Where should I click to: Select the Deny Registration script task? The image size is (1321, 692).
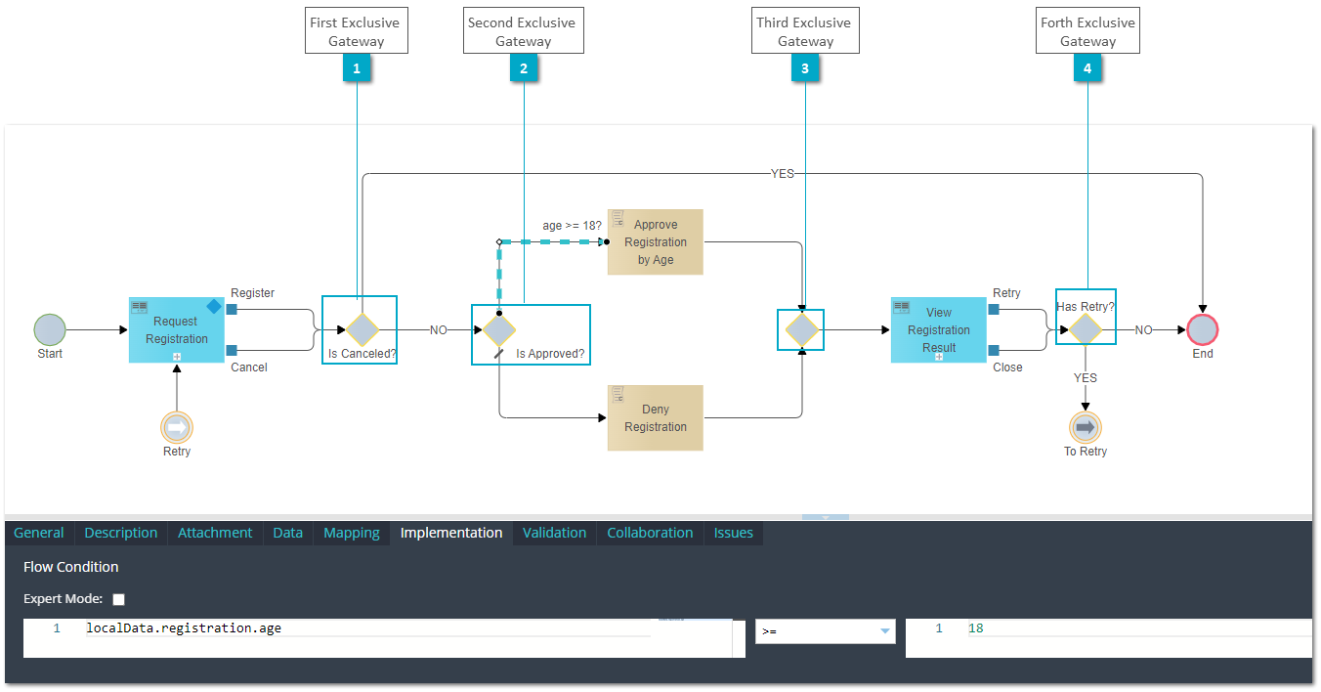pos(656,417)
